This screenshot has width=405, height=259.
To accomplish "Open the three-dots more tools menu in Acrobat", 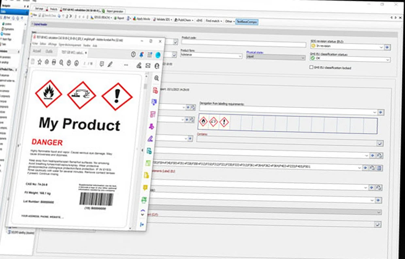I will pos(126,65).
